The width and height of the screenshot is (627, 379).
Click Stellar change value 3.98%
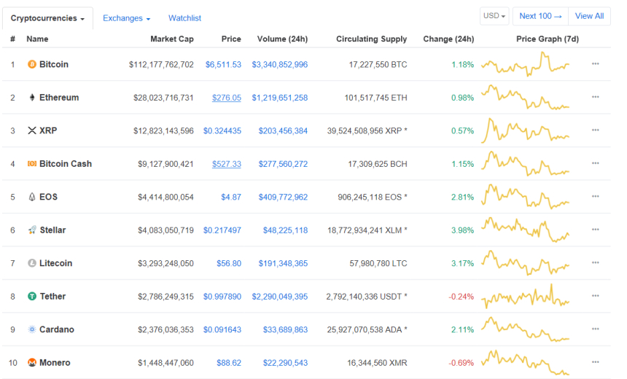463,230
